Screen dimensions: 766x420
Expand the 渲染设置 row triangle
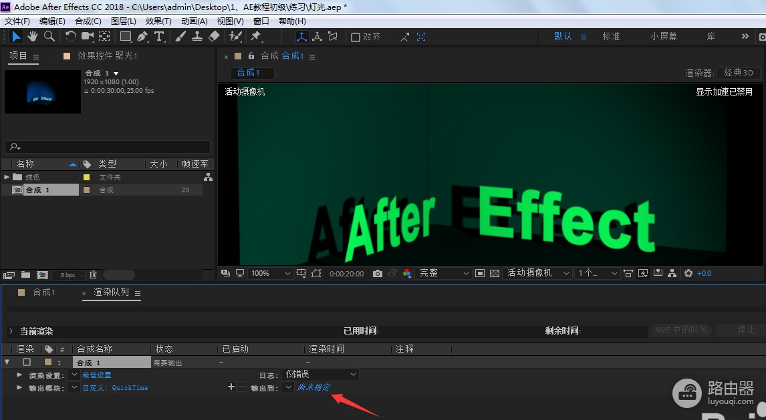coord(19,375)
